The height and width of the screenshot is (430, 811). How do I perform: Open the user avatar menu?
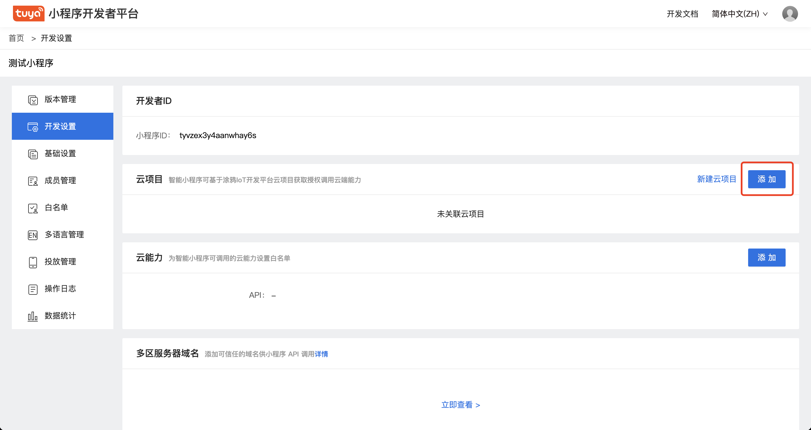790,14
